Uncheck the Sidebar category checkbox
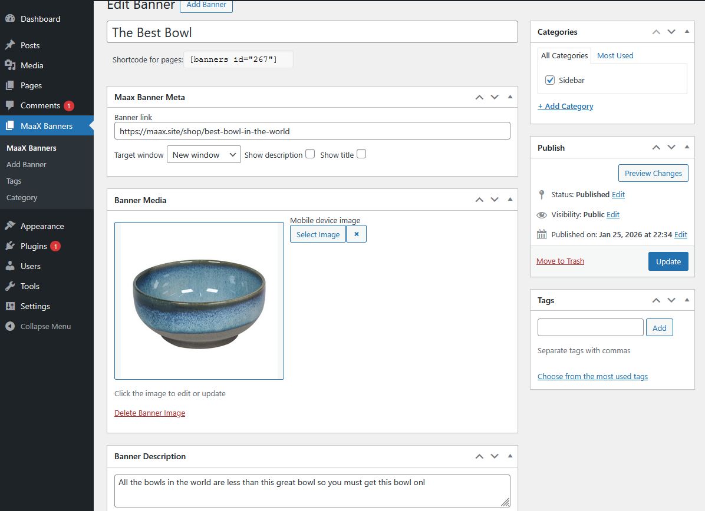The image size is (705, 511). click(550, 80)
